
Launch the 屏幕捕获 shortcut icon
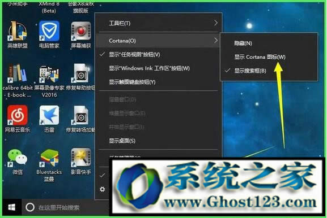click(81, 31)
